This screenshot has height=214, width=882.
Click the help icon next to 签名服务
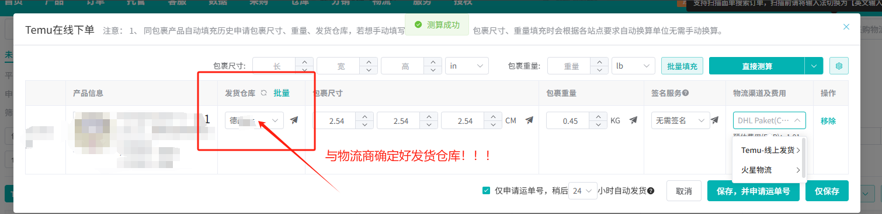coord(685,93)
